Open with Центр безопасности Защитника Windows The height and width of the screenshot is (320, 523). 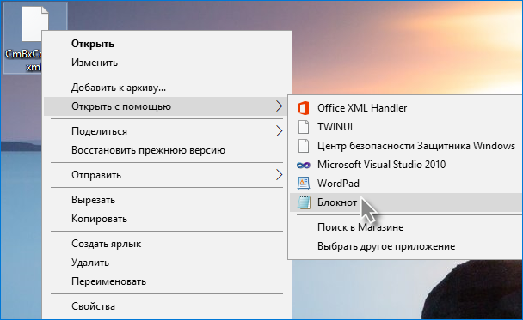point(406,146)
